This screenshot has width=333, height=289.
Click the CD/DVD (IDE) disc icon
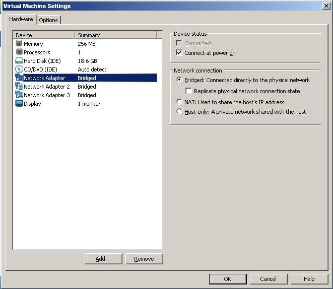point(19,69)
